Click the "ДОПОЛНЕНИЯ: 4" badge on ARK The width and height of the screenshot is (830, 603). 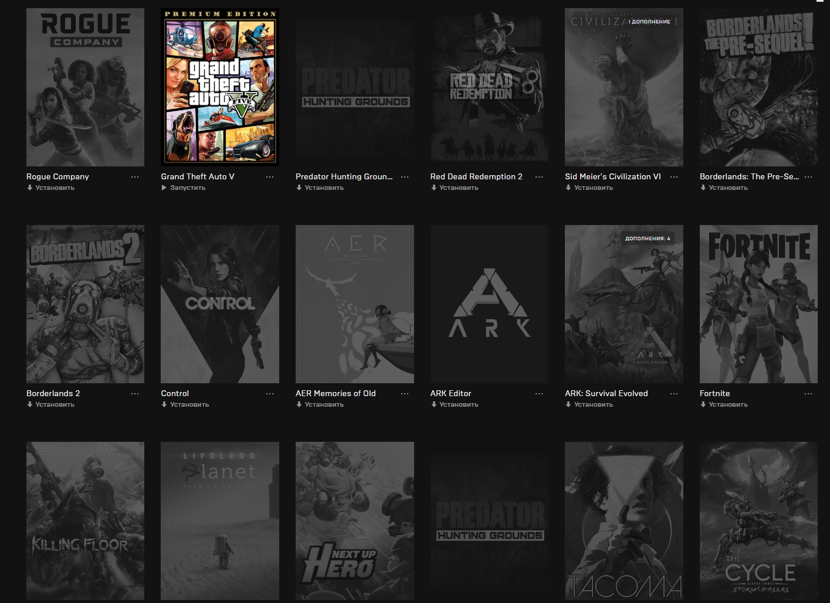pyautogui.click(x=648, y=239)
